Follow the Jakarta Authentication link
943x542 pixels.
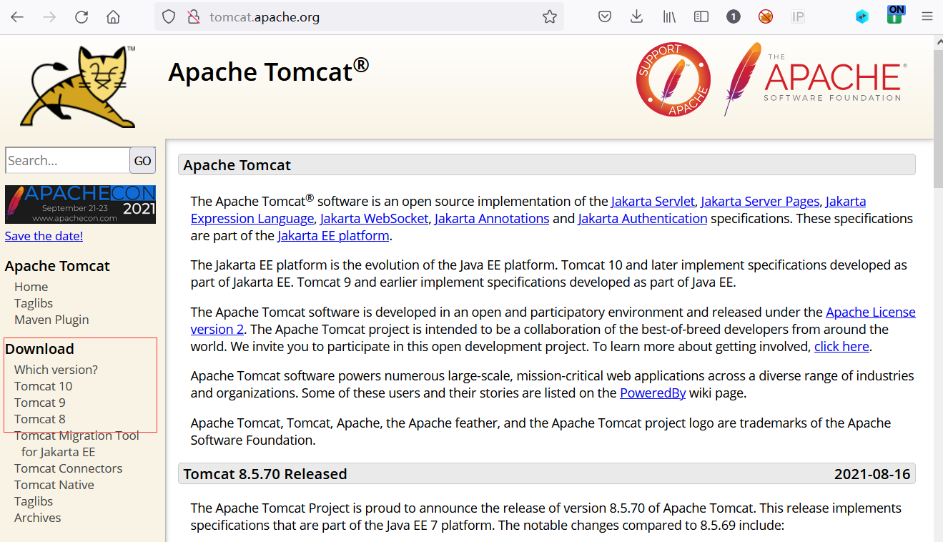click(x=643, y=218)
